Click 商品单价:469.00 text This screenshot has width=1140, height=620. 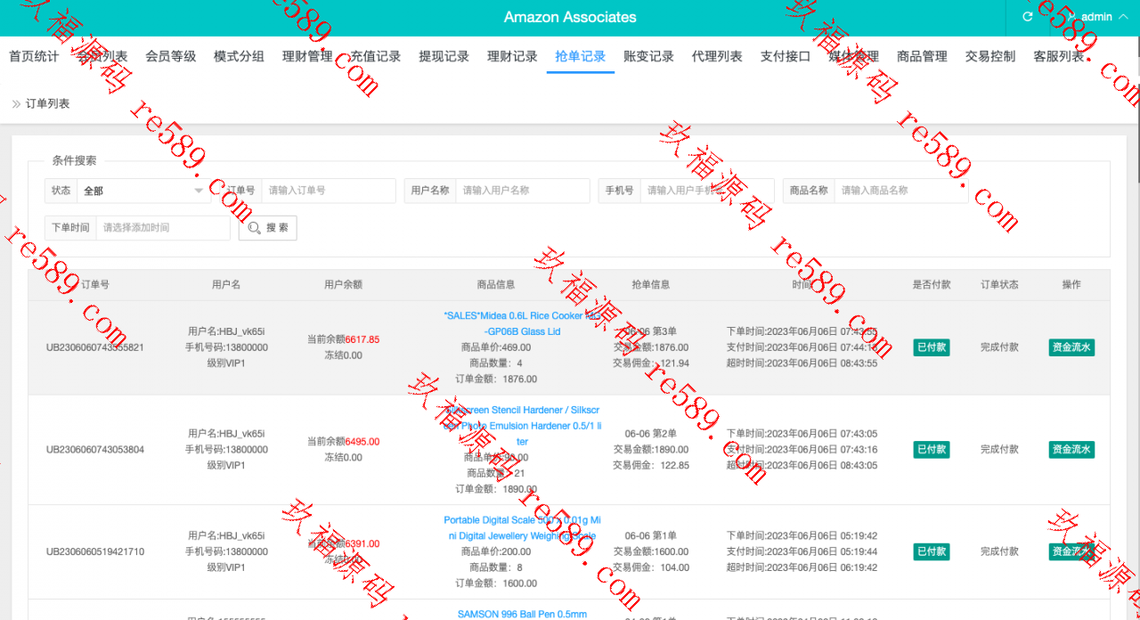pyautogui.click(x=496, y=347)
